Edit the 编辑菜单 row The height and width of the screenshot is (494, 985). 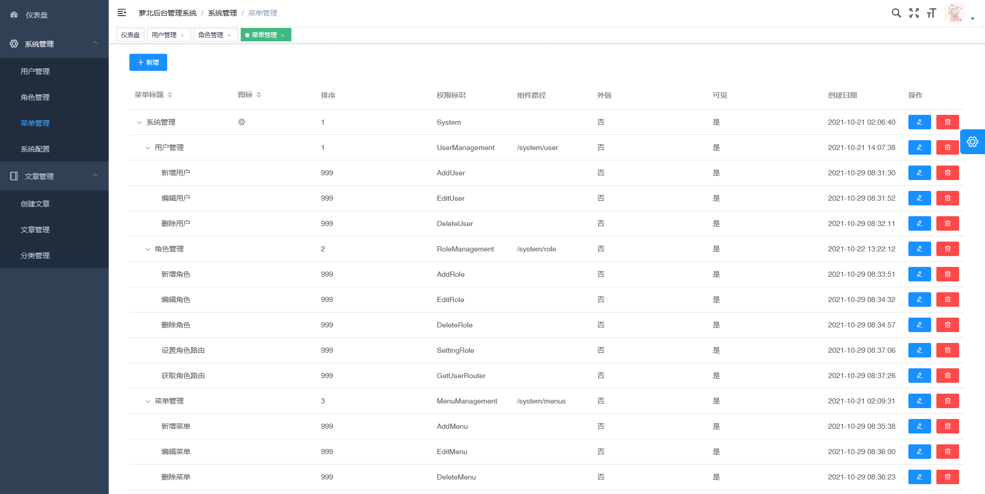(x=919, y=452)
